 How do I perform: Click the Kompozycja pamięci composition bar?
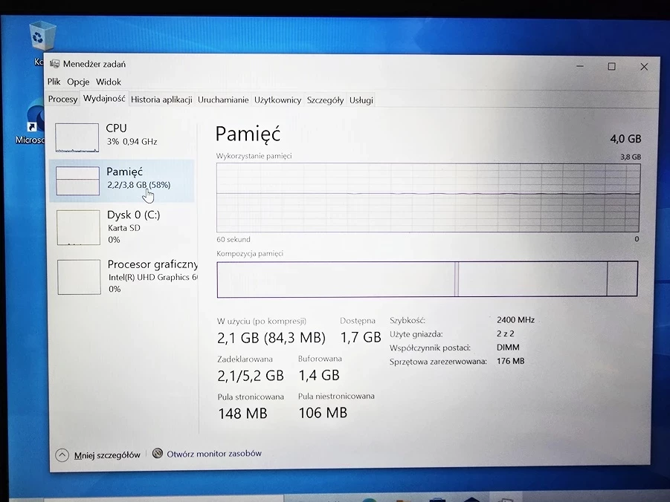pyautogui.click(x=428, y=279)
